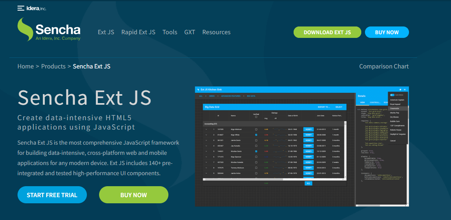Expand row 8 Tommy Mishcon chevron
Image resolution: width=451 pixels, height=220 pixels.
[x=206, y=168]
